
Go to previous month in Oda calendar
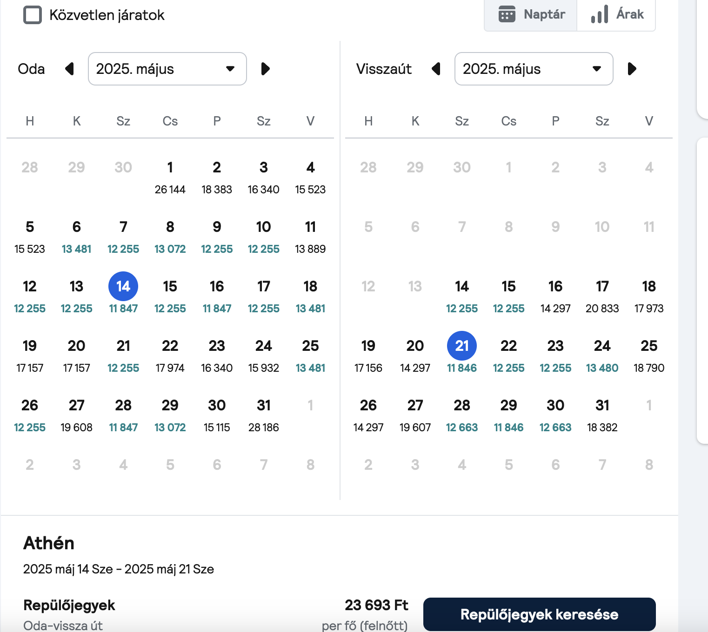tap(70, 69)
